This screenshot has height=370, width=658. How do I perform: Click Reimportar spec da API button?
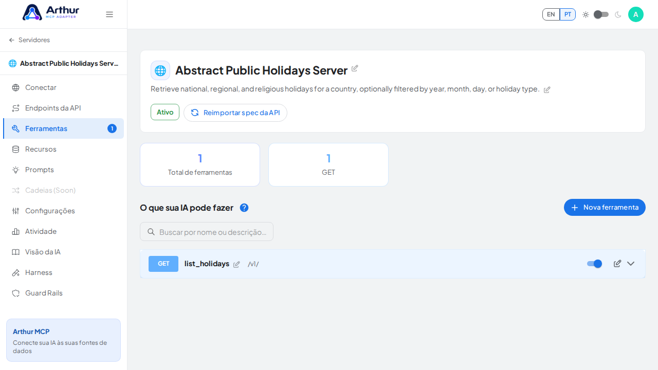pos(235,113)
